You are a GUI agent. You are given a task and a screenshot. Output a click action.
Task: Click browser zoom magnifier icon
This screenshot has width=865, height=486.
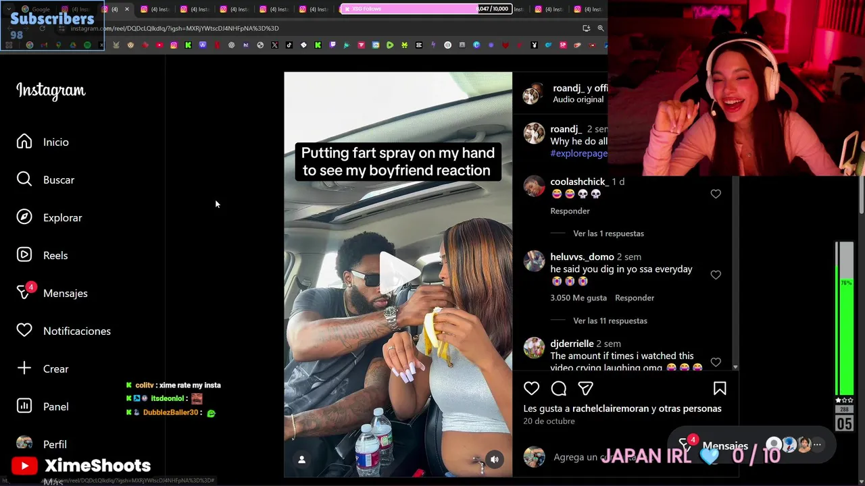coord(601,28)
